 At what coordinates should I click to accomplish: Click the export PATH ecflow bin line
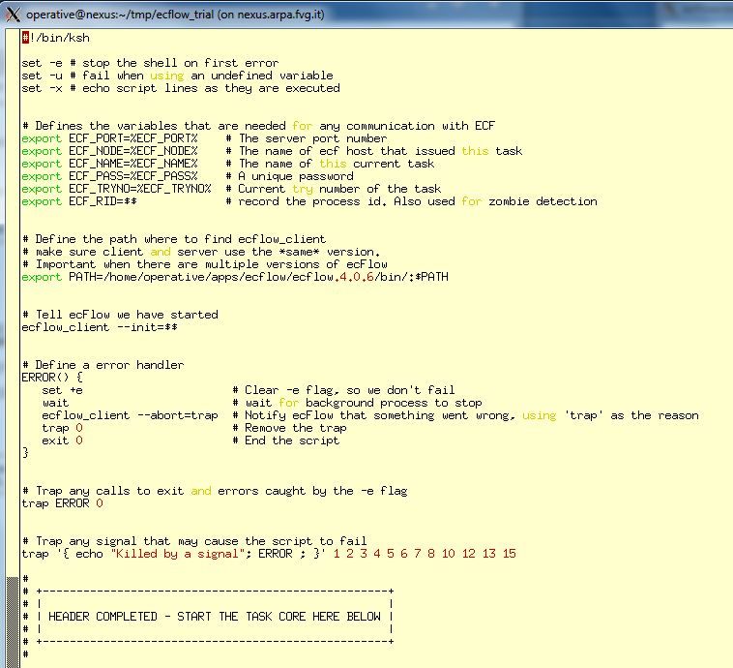click(234, 277)
